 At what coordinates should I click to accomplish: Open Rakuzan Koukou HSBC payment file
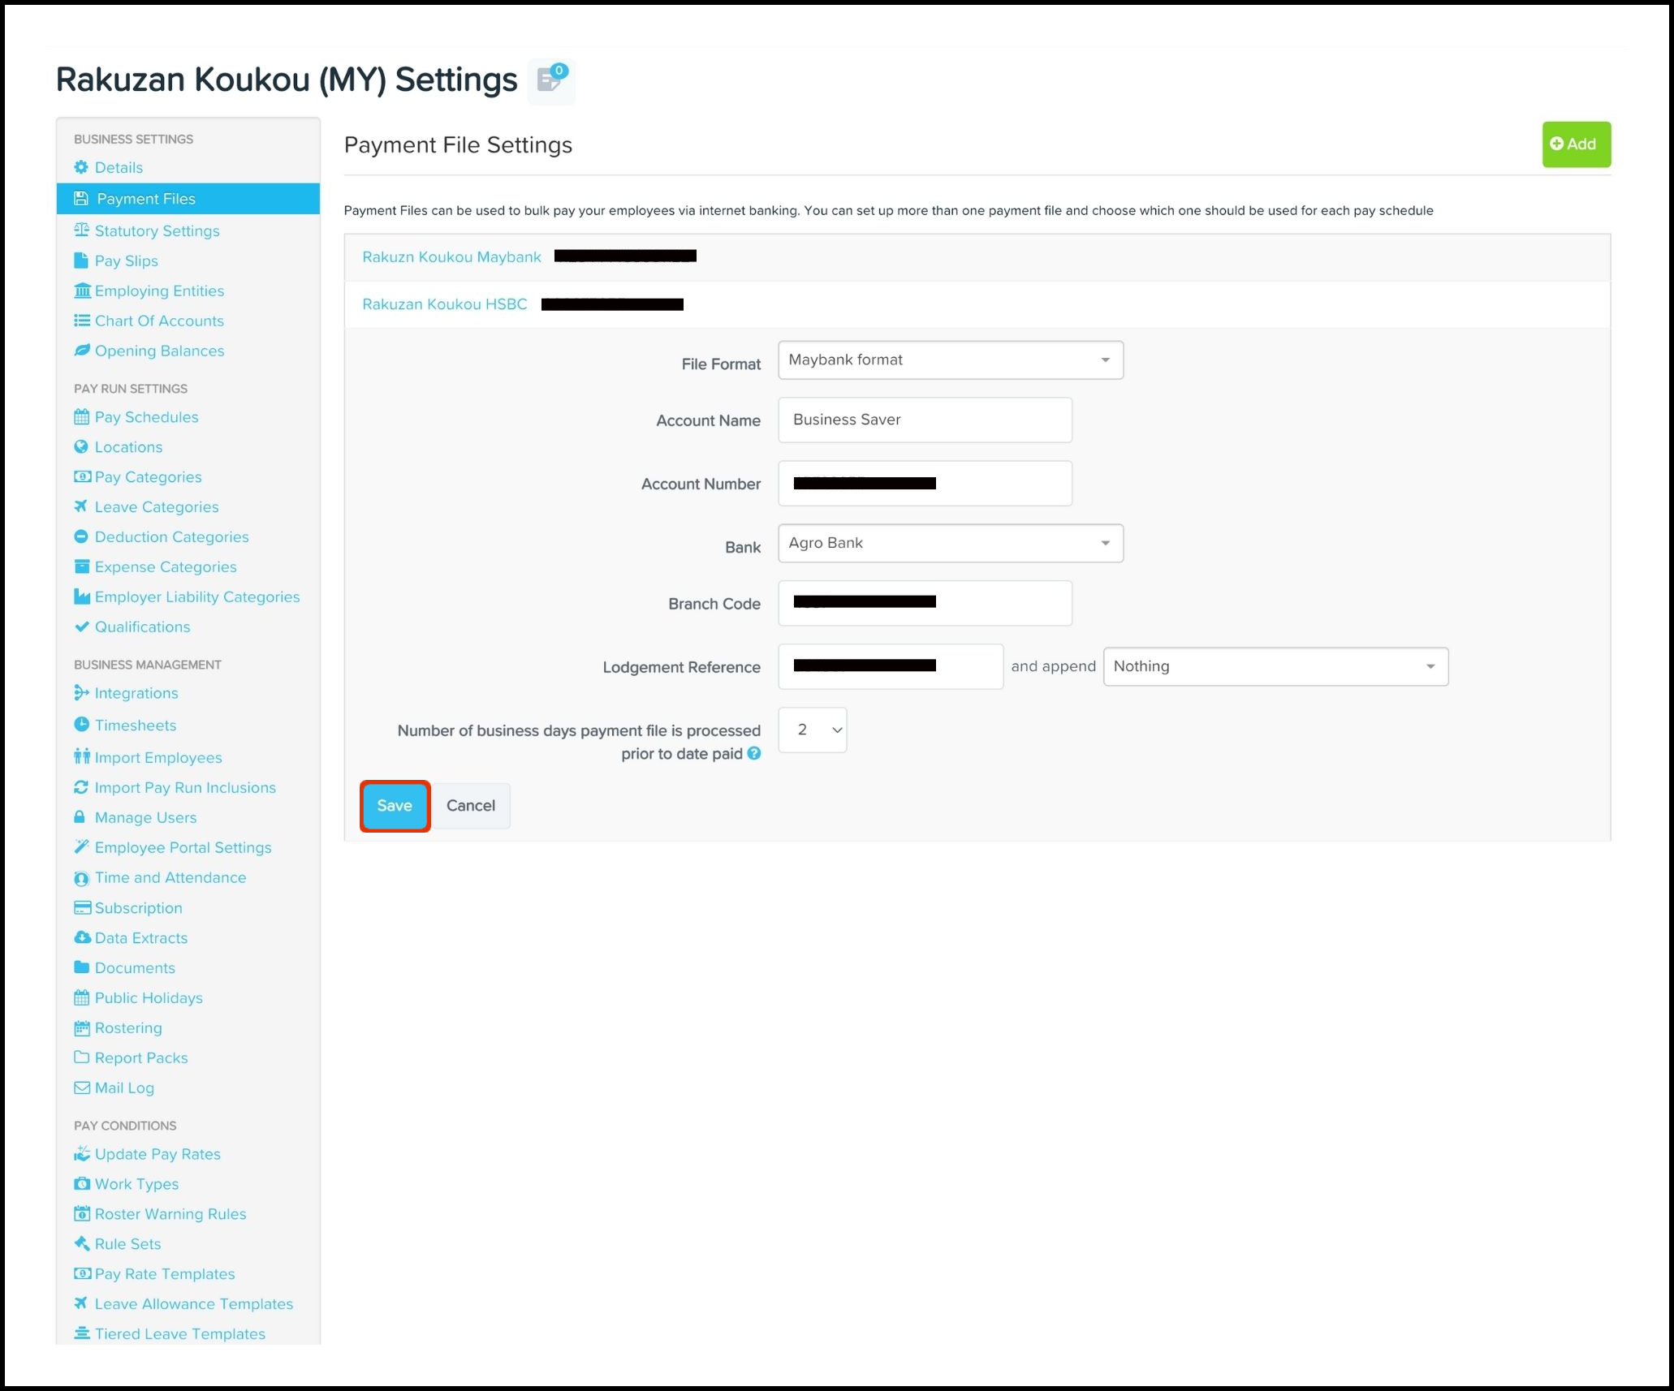coord(445,304)
